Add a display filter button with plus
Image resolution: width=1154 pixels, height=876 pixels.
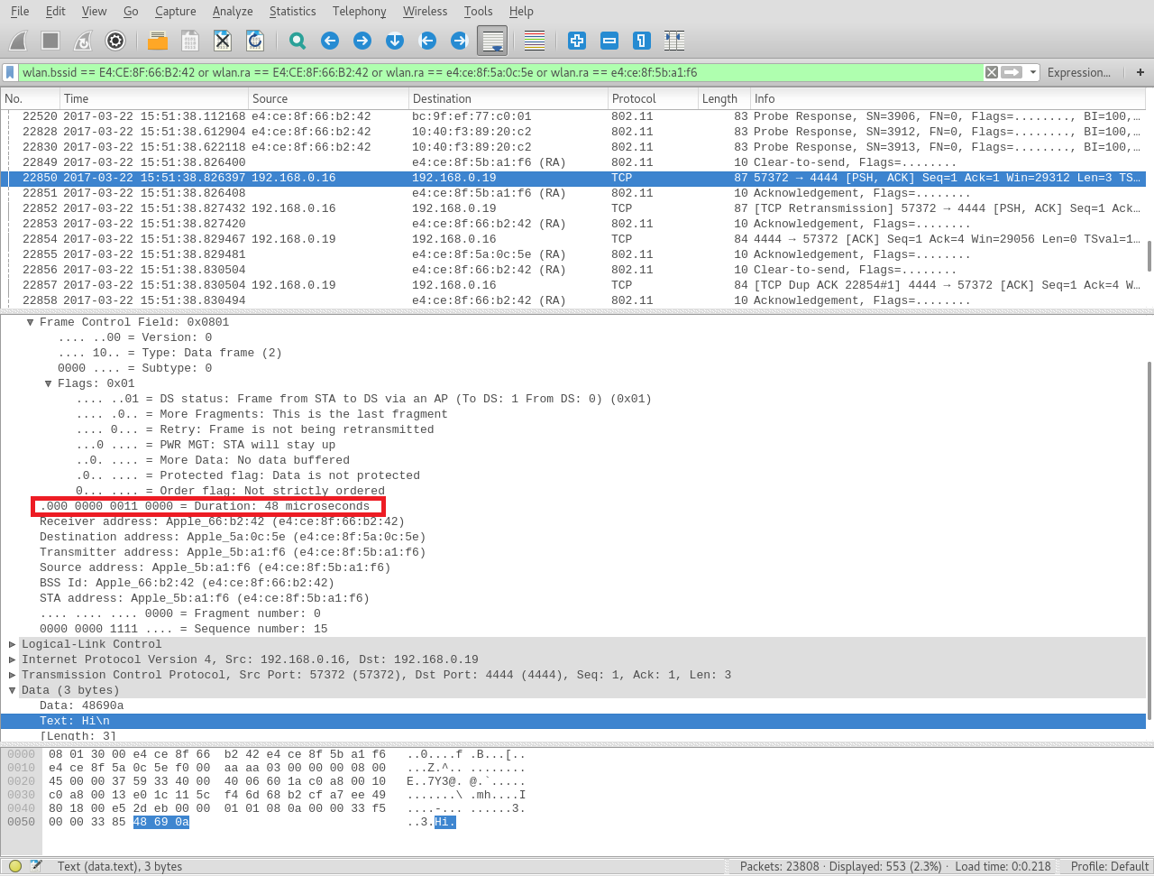[1140, 72]
